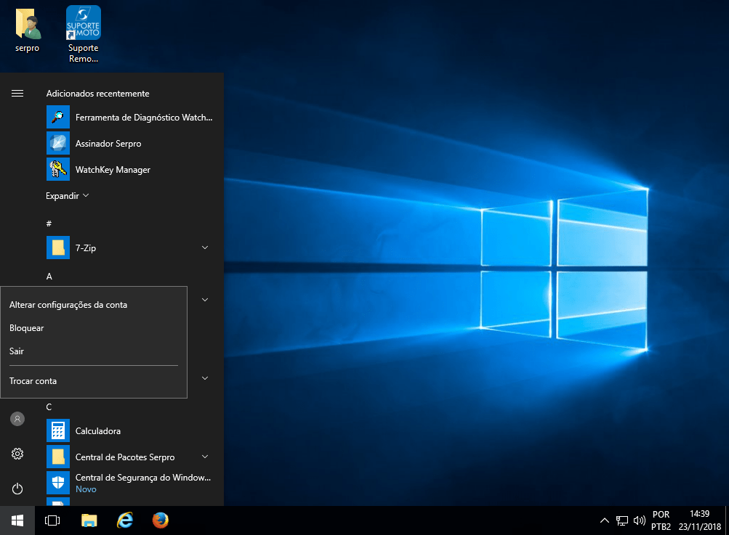Viewport: 729px width, 535px height.
Task: Click the Firefox icon in taskbar
Action: [x=161, y=520]
